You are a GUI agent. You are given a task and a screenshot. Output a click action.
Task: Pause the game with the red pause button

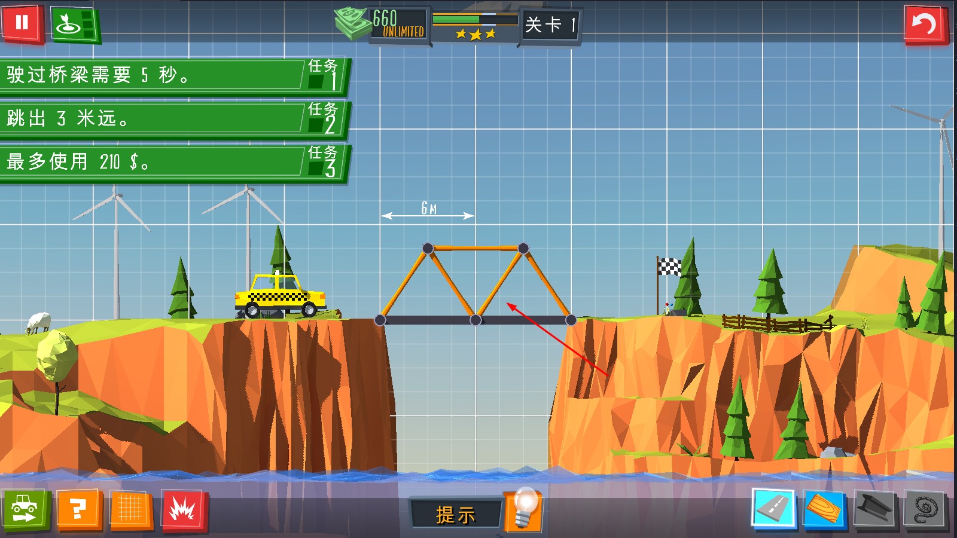tap(22, 23)
